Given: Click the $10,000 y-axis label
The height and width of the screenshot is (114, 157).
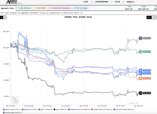Looking at the screenshot, I should point(6,48).
